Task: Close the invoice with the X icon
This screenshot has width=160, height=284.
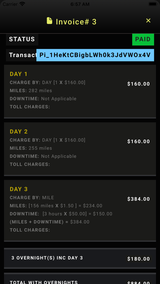Action: tap(148, 21)
